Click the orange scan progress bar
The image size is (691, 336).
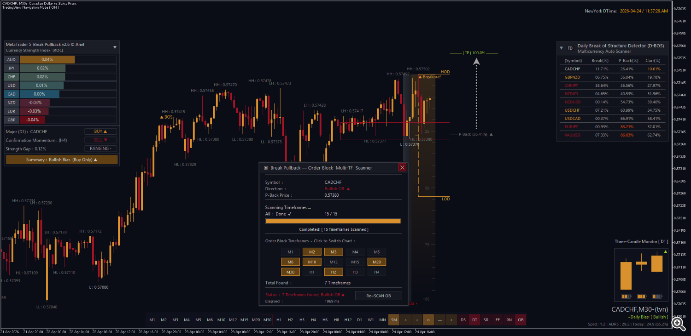pyautogui.click(x=333, y=221)
